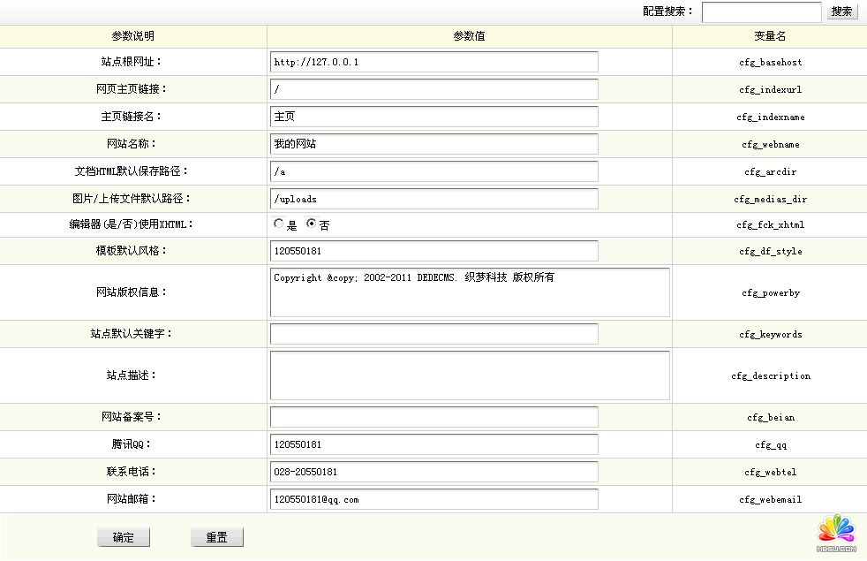Click the 图片/上传文件默认路径 field
The width and height of the screenshot is (867, 561).
click(433, 199)
